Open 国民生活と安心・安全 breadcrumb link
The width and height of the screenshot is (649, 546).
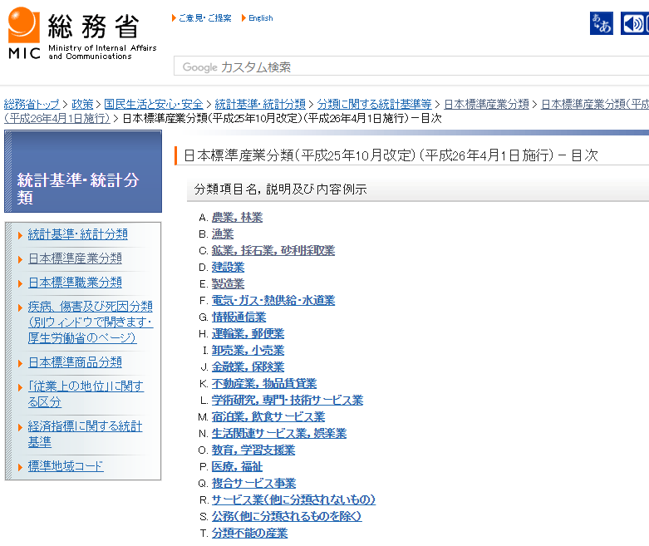coord(154,105)
